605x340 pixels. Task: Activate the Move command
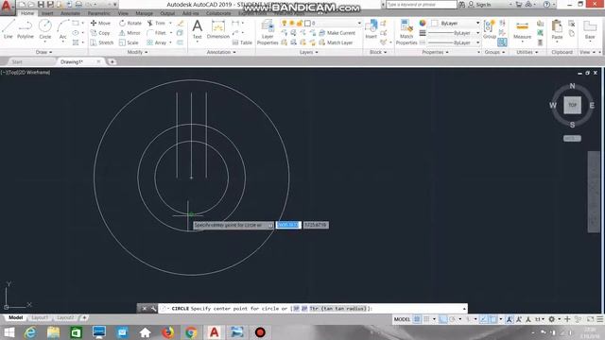click(x=100, y=23)
